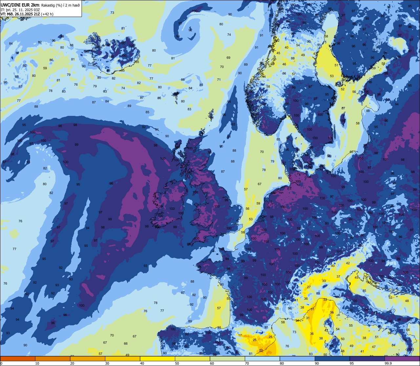
Task: Click the purple legend swatch above 99.9%
Action: tap(402, 358)
